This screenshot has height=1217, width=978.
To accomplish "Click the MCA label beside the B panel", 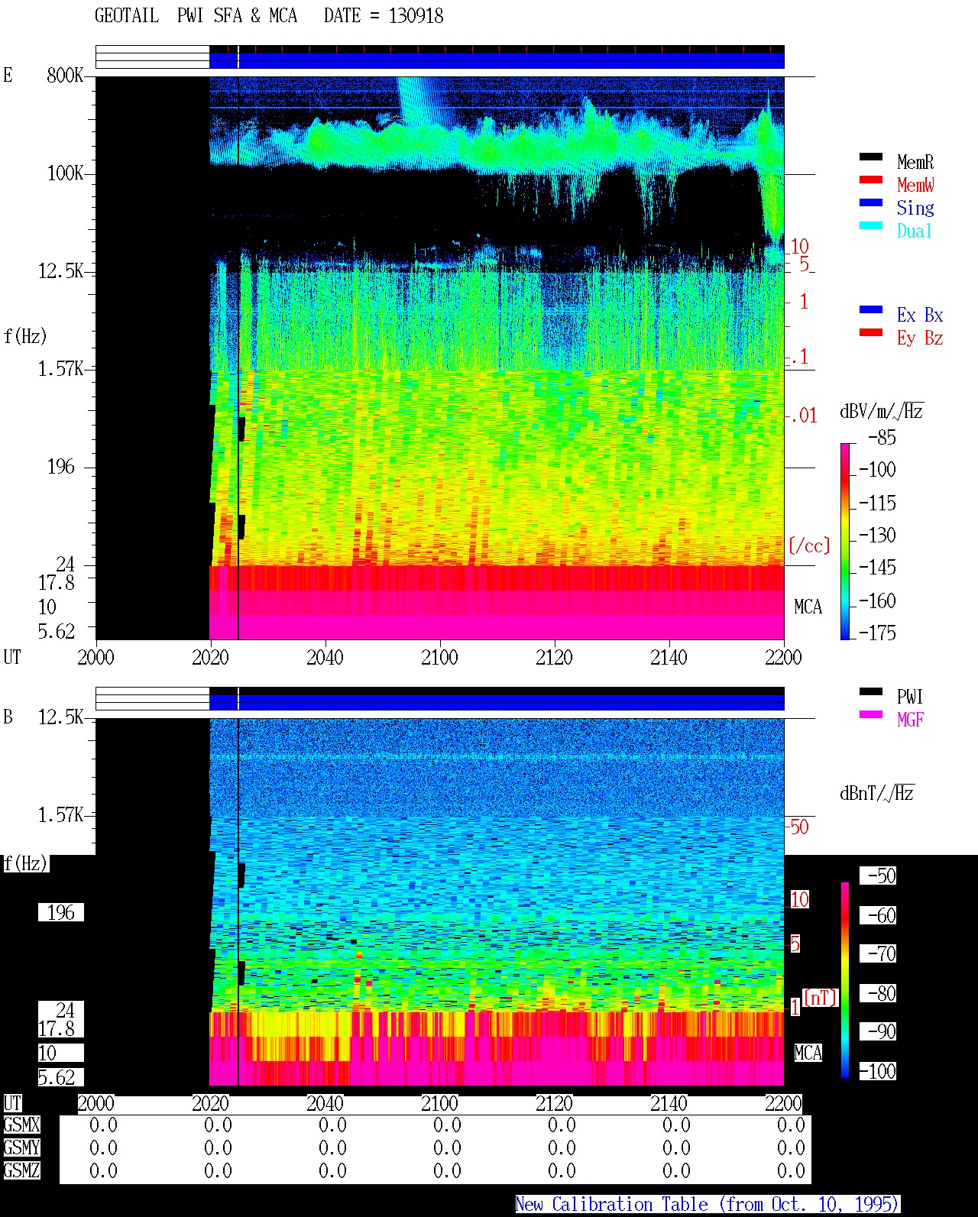I will tap(808, 1053).
